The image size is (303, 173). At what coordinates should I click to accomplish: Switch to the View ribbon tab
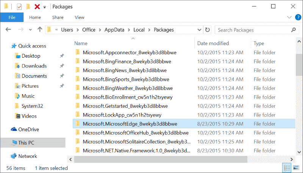[x=80, y=17]
